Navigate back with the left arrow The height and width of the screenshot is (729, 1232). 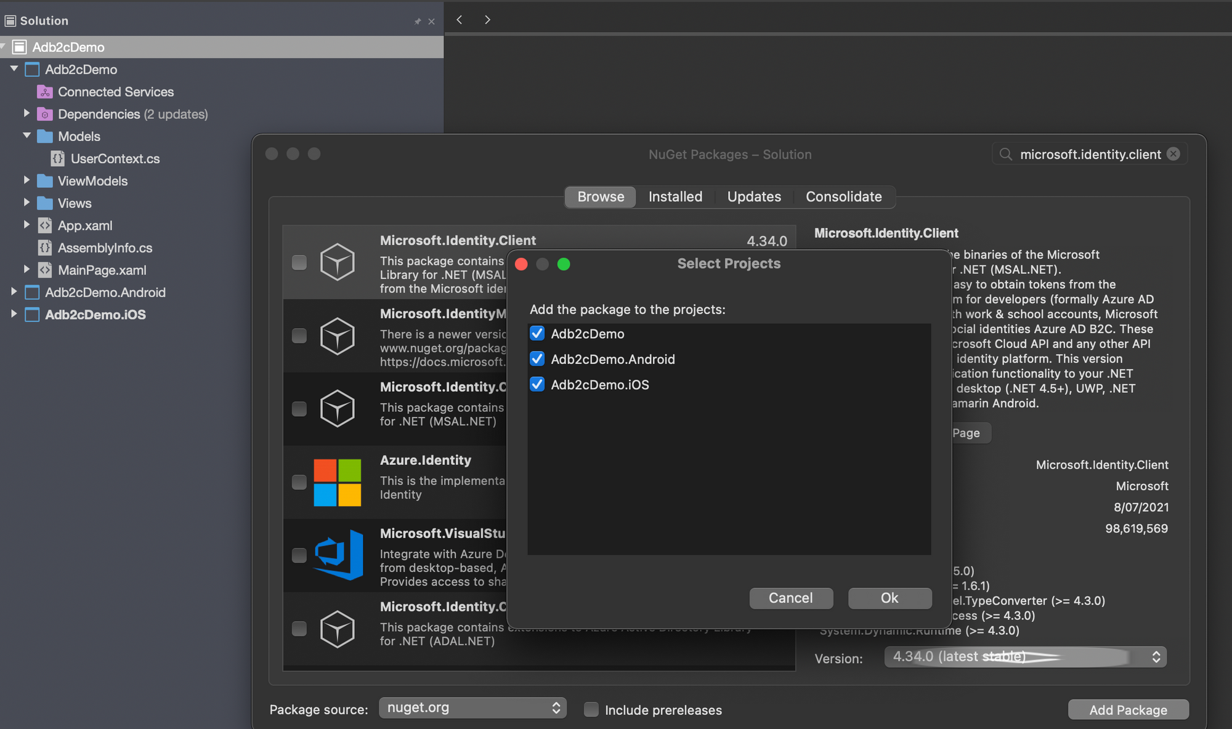tap(460, 20)
